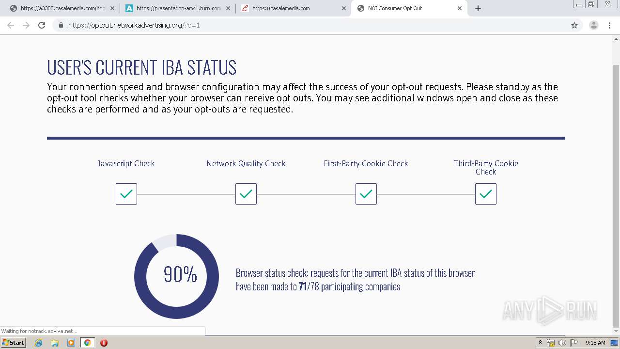This screenshot has width=620, height=349.
Task: Open the media player taskbar icon
Action: tap(71, 343)
